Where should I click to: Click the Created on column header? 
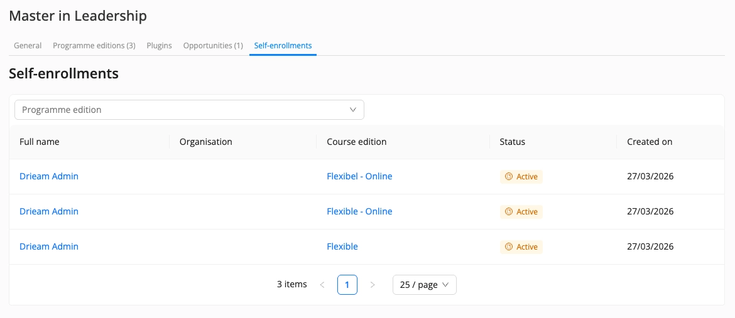coord(650,142)
